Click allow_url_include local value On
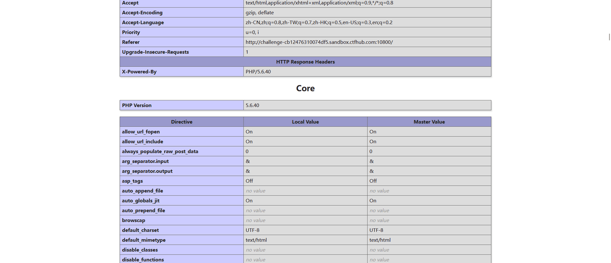The image size is (611, 263). [x=249, y=142]
